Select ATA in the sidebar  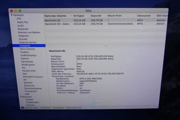(x=19, y=18)
